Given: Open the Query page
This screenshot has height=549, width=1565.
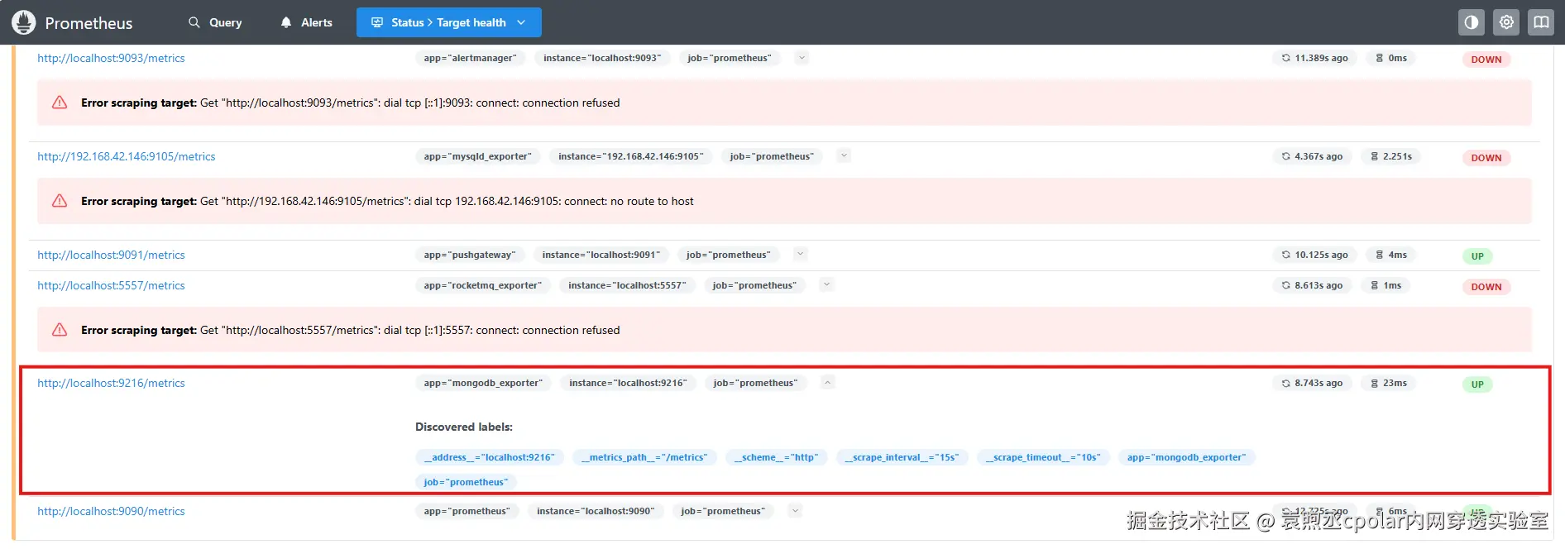Looking at the screenshot, I should pyautogui.click(x=215, y=22).
